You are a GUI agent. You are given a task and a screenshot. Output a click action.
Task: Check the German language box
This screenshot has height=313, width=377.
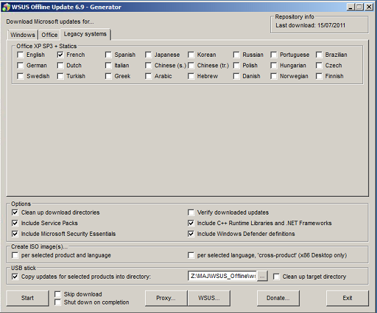coord(20,65)
